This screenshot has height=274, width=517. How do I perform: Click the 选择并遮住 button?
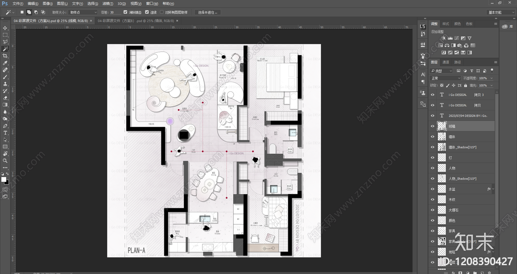pyautogui.click(x=207, y=12)
